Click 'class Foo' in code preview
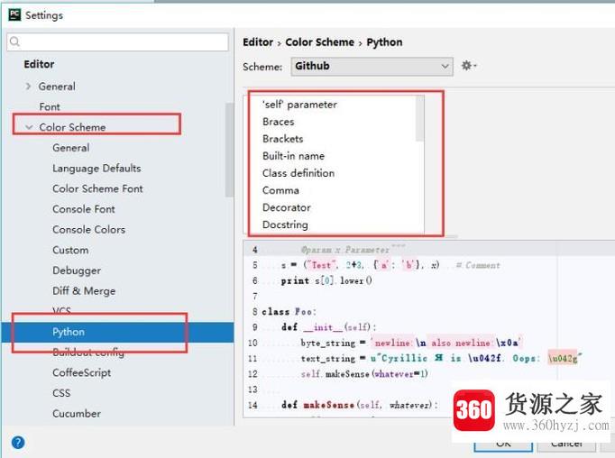The image size is (615, 458). tap(289, 312)
